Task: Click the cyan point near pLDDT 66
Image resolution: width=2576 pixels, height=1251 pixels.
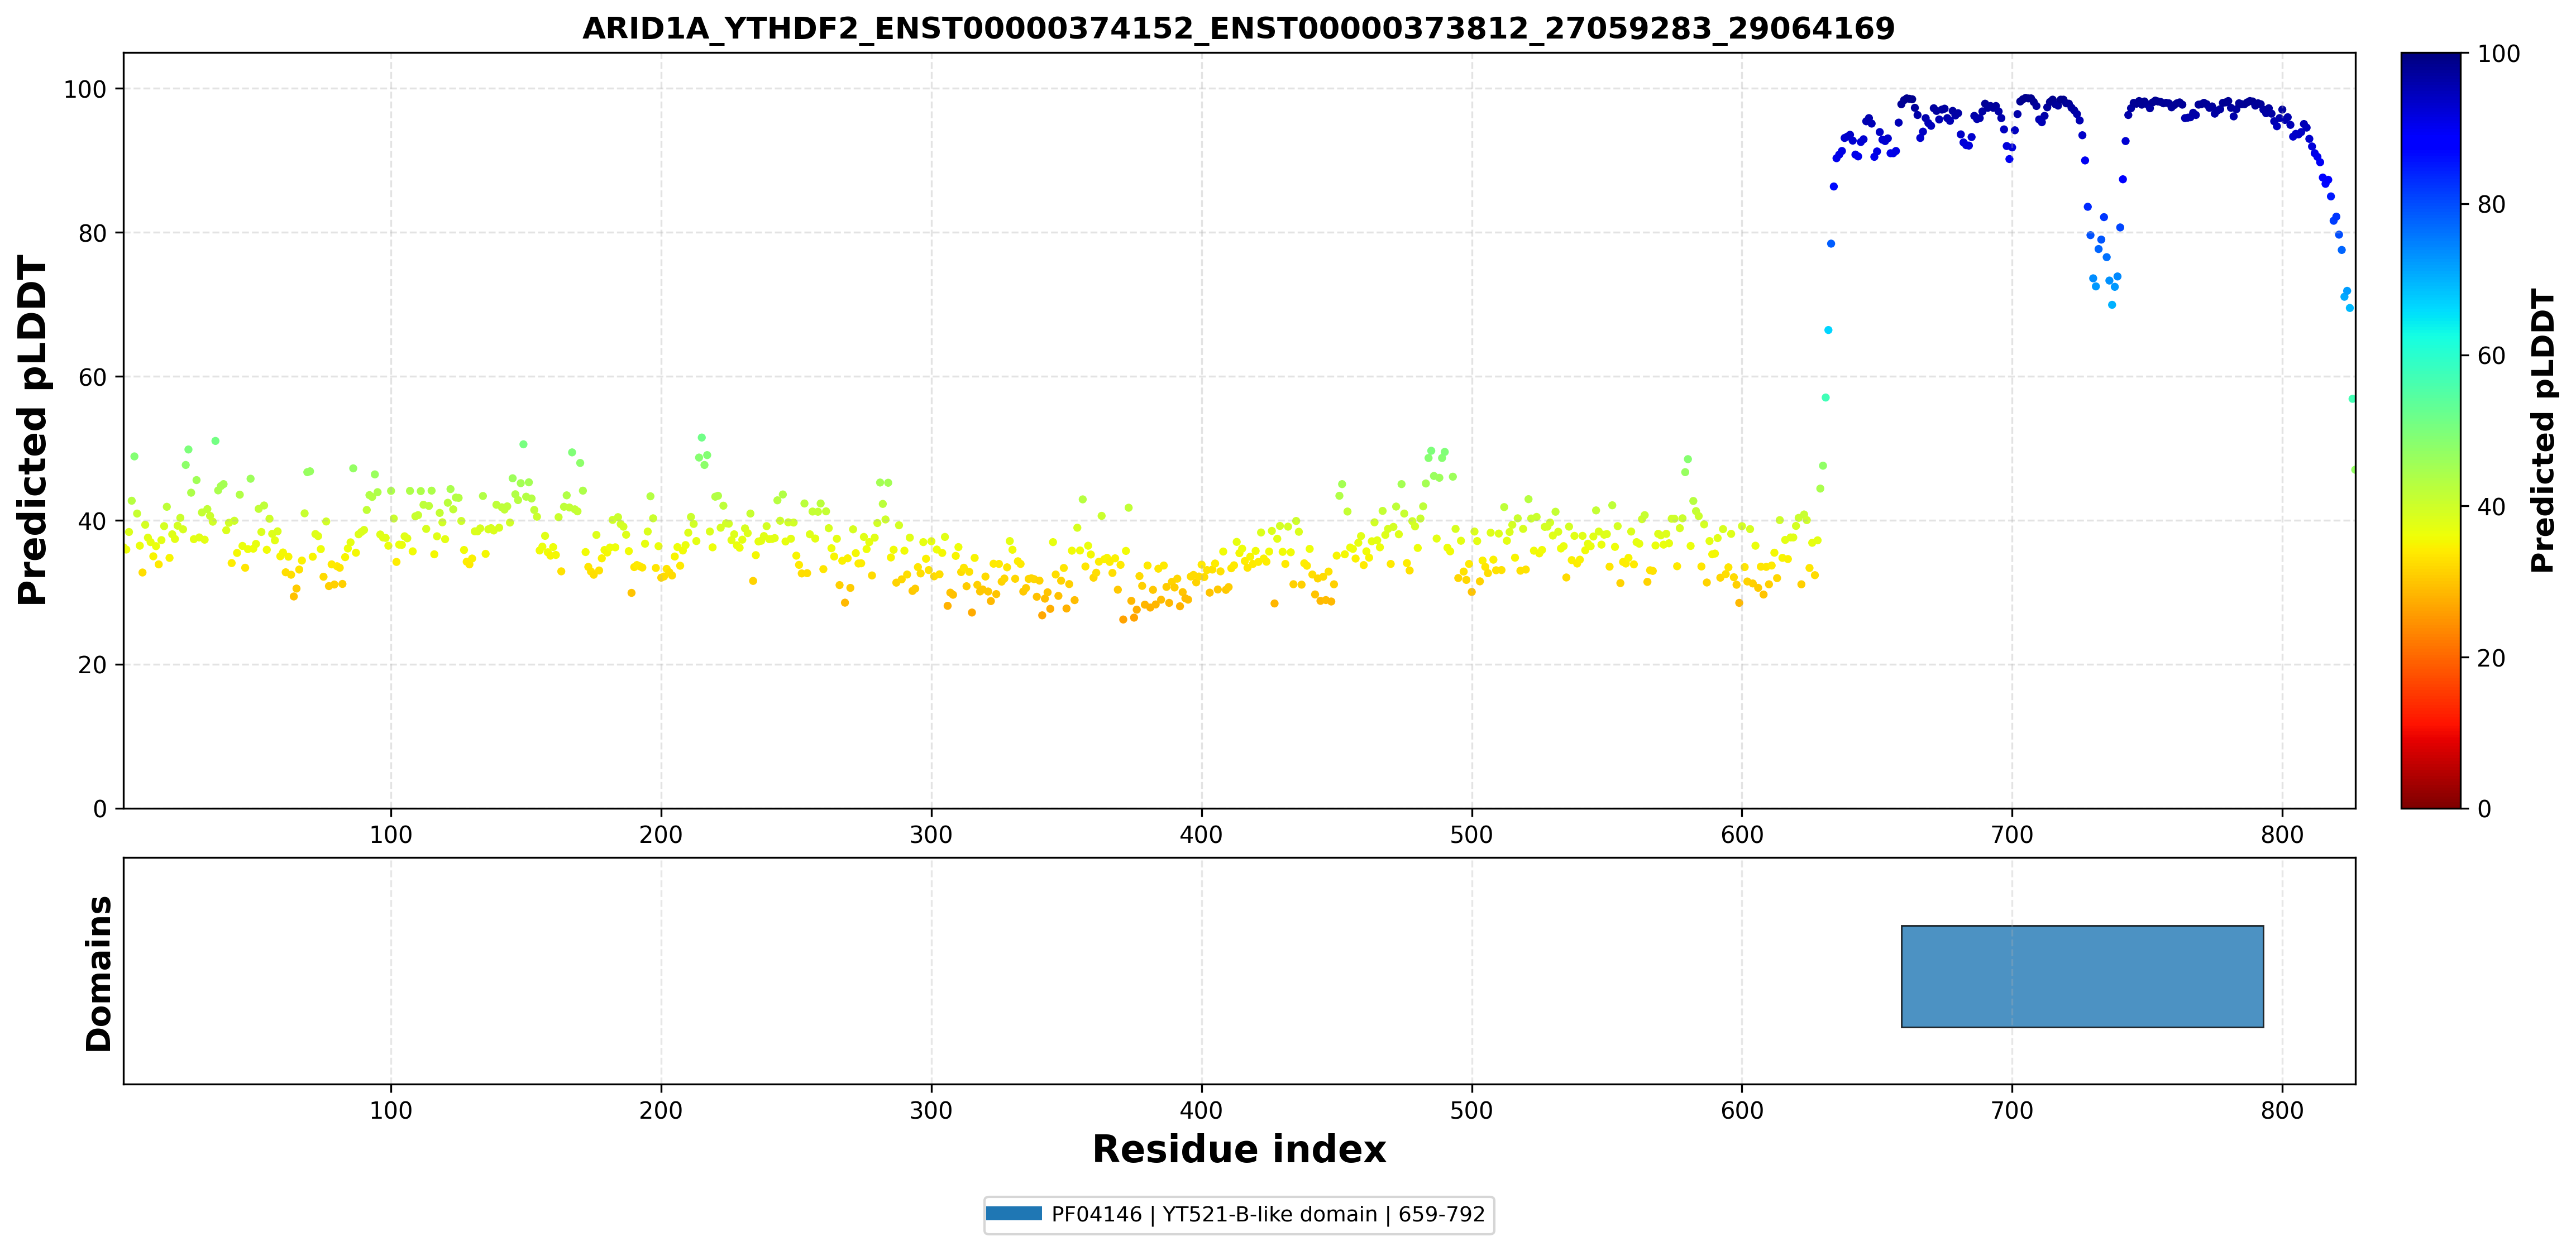Action: pos(1828,330)
